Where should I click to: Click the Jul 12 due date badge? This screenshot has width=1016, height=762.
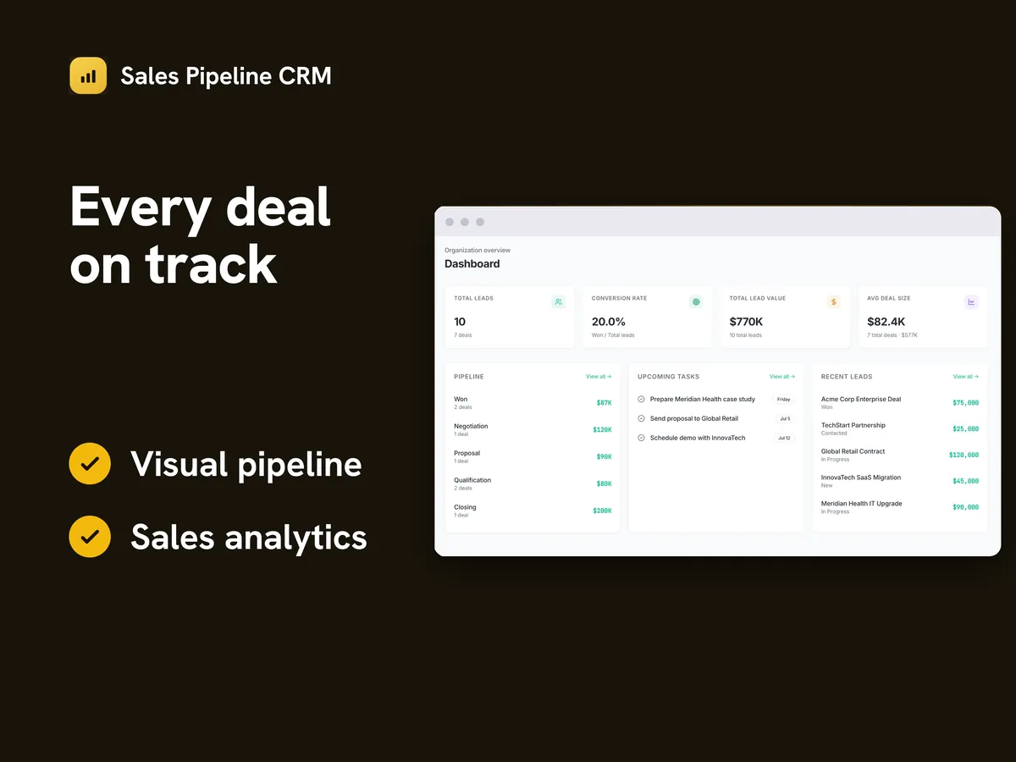pos(783,438)
